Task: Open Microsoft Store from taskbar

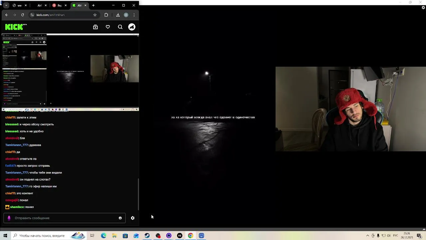Action: 125,236
